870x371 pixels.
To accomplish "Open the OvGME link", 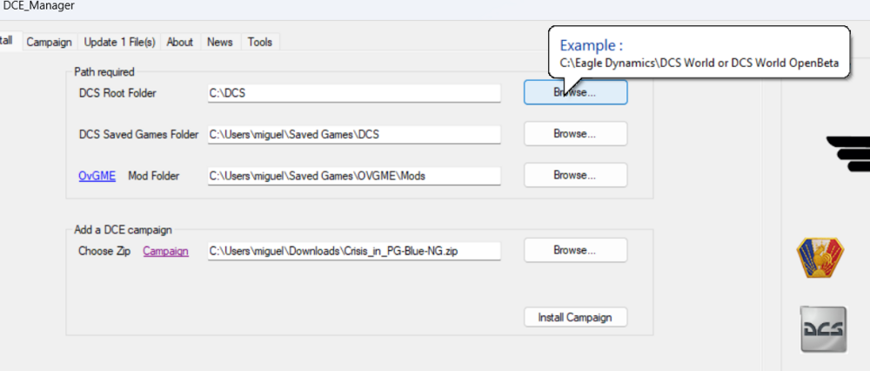I will click(x=97, y=176).
